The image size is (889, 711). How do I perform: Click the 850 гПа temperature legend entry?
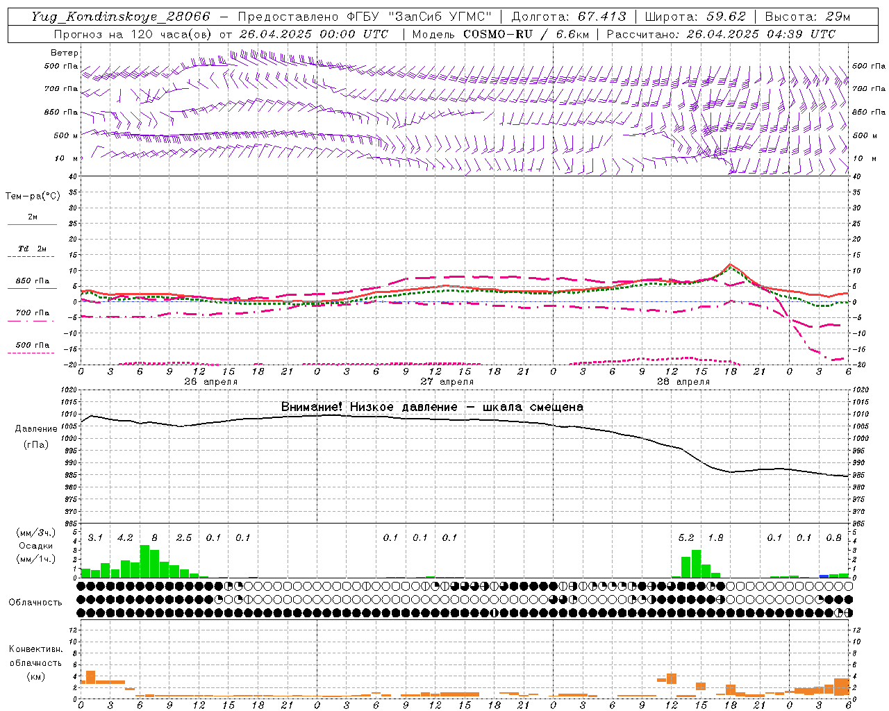pos(33,281)
